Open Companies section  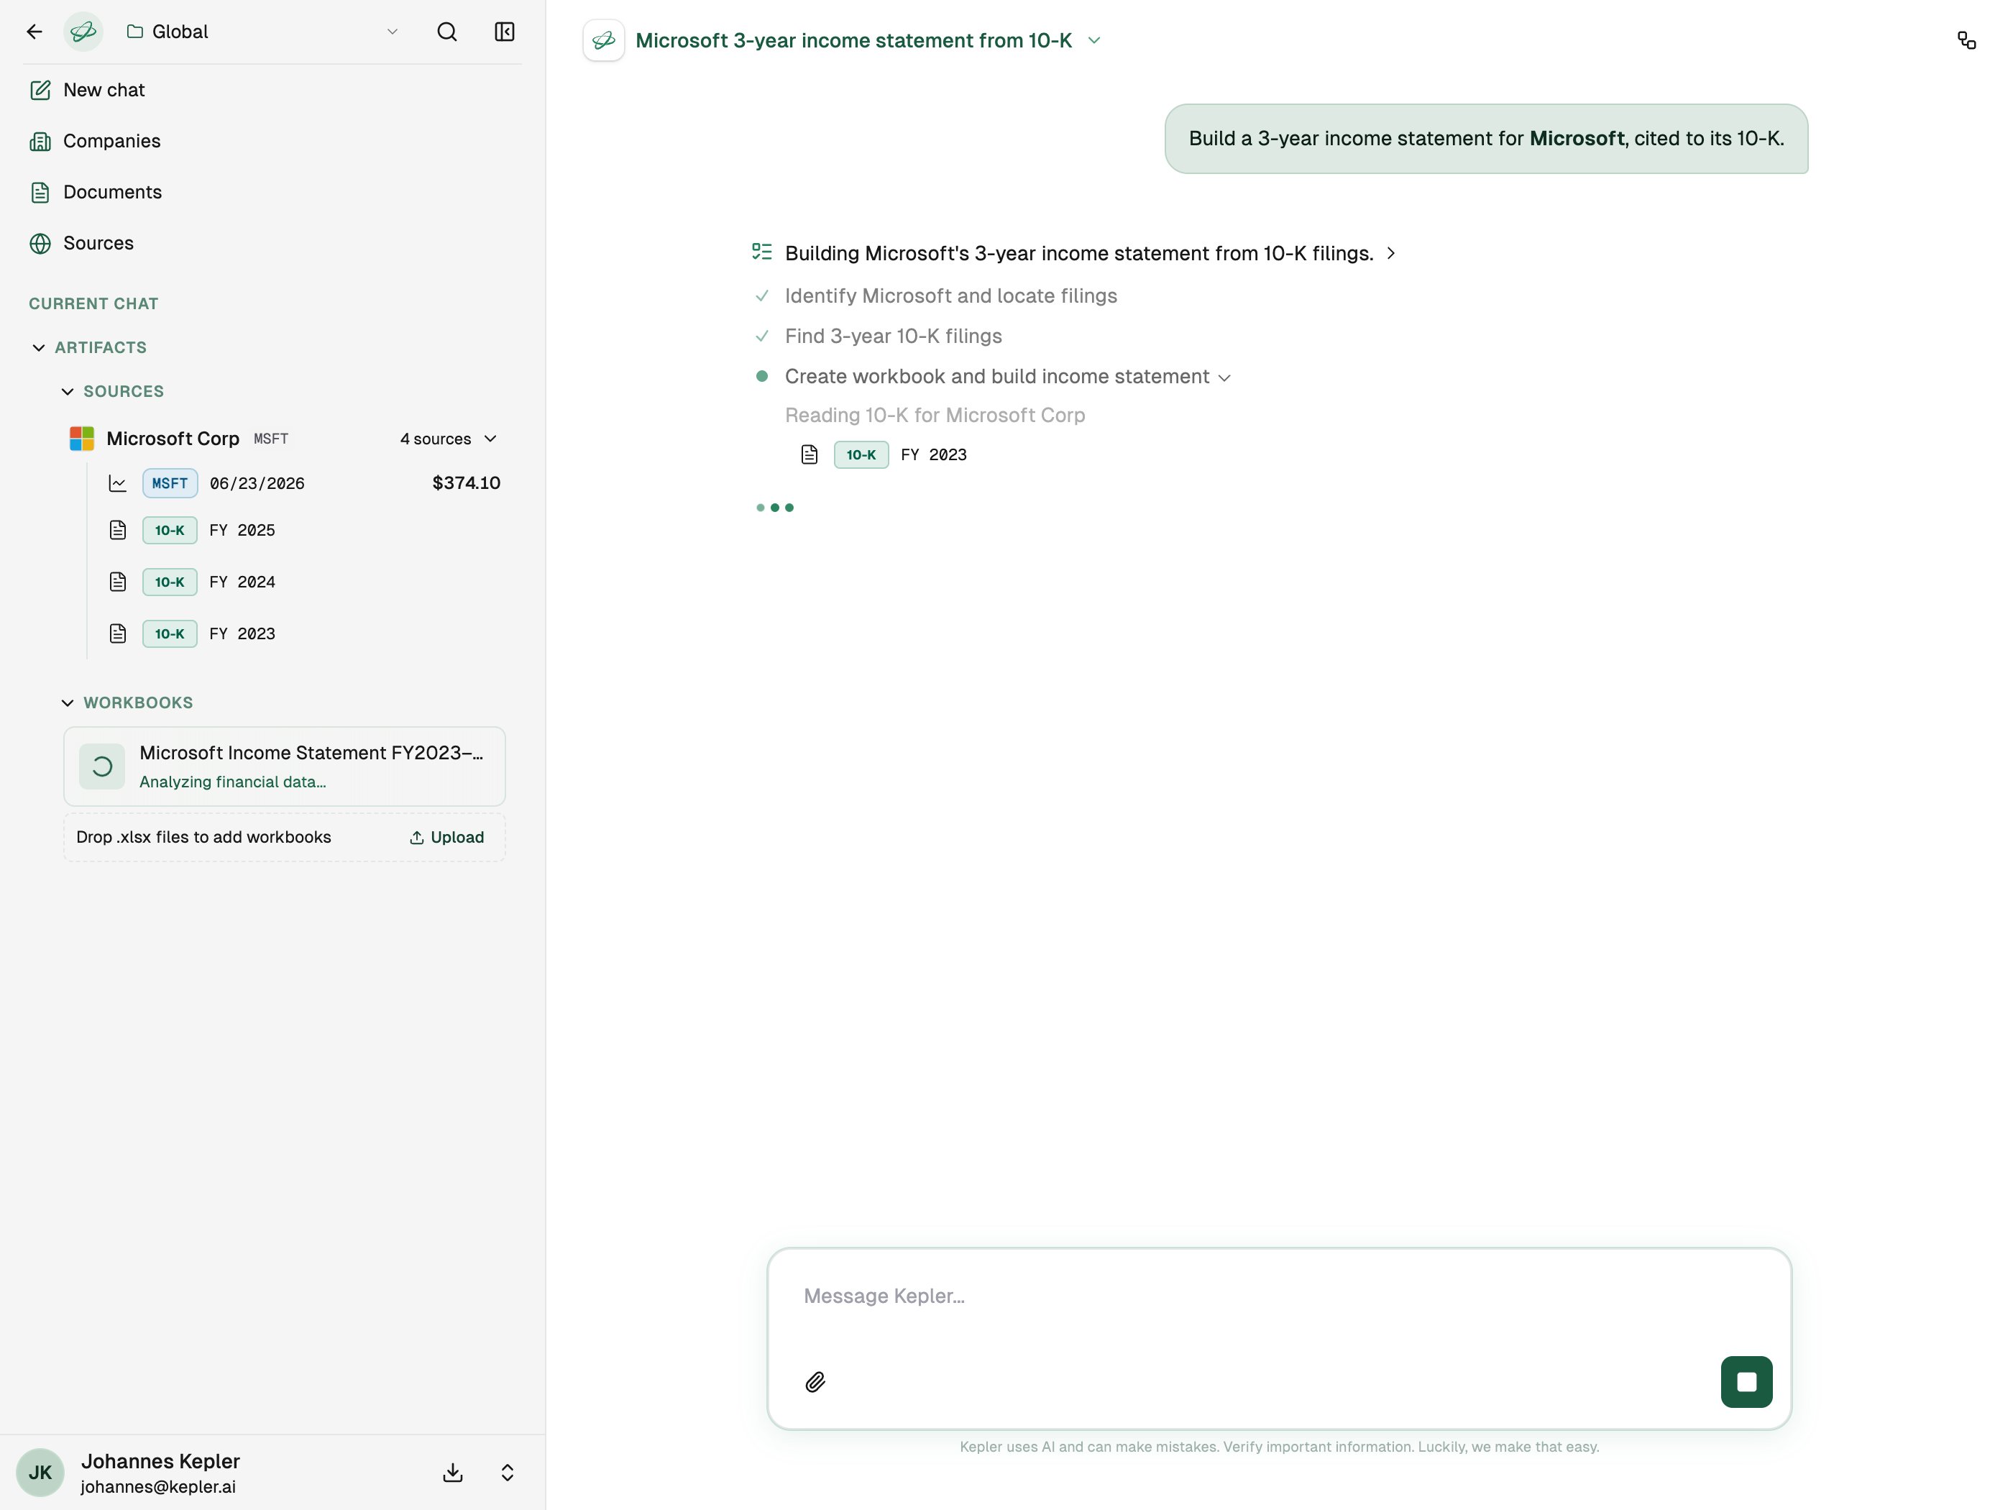[111, 141]
